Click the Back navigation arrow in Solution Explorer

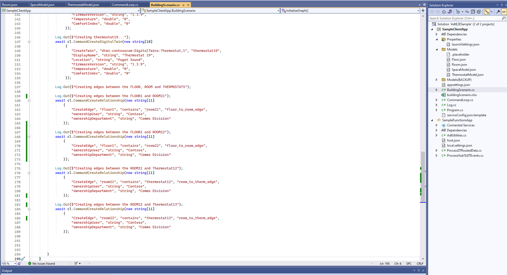[432, 11]
